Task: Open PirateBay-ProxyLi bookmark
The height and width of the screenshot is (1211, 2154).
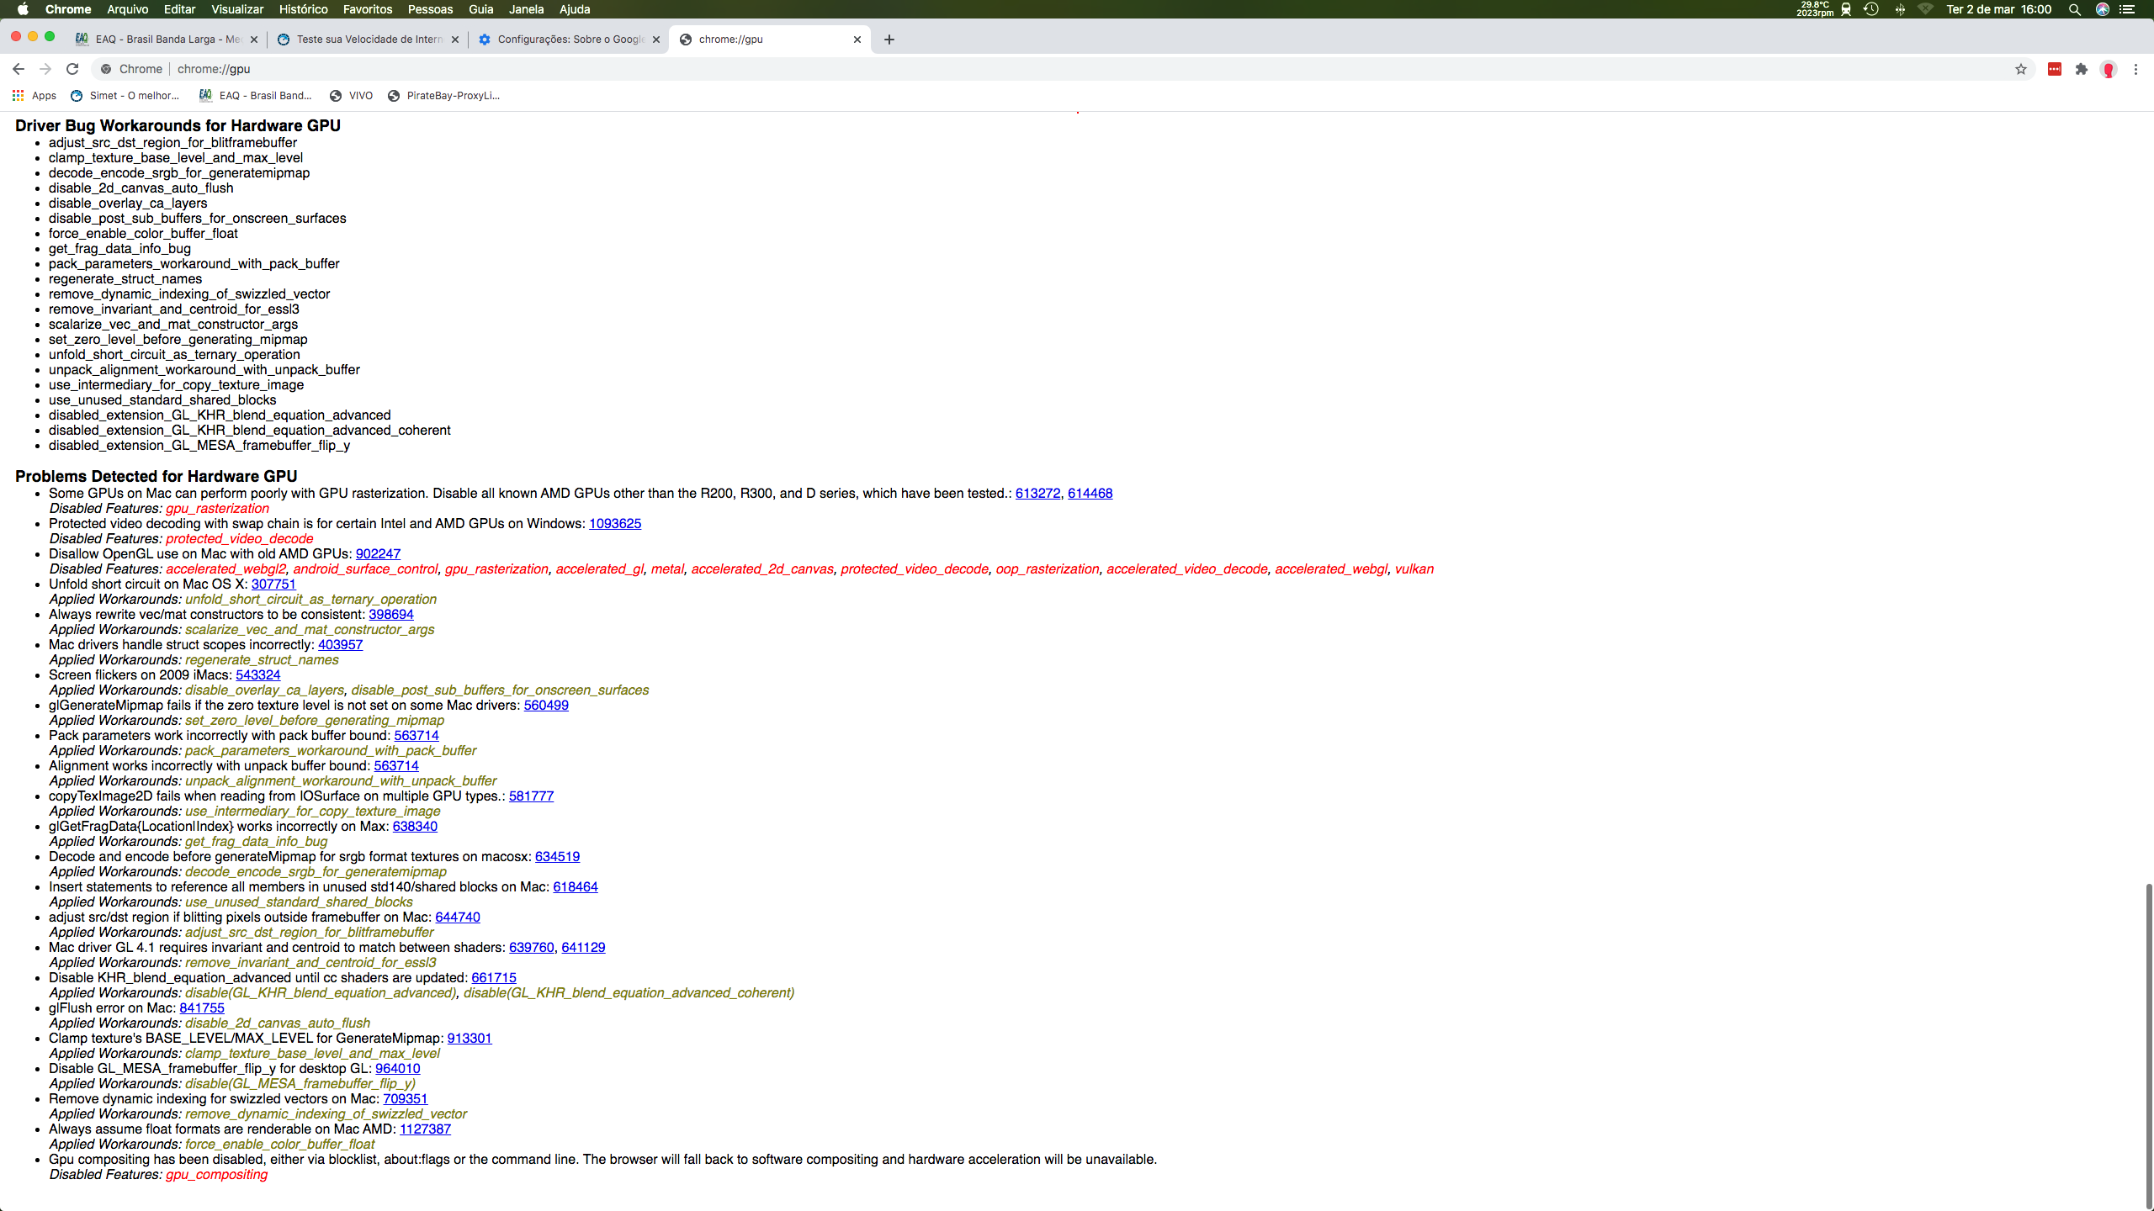Action: [443, 96]
